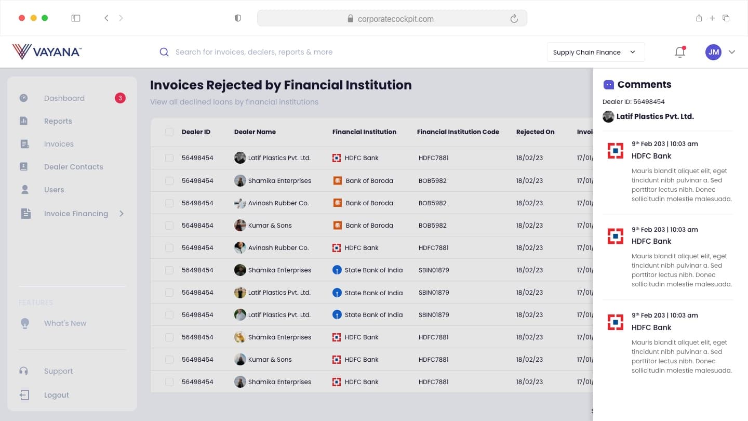Open the What's New link

(x=65, y=323)
